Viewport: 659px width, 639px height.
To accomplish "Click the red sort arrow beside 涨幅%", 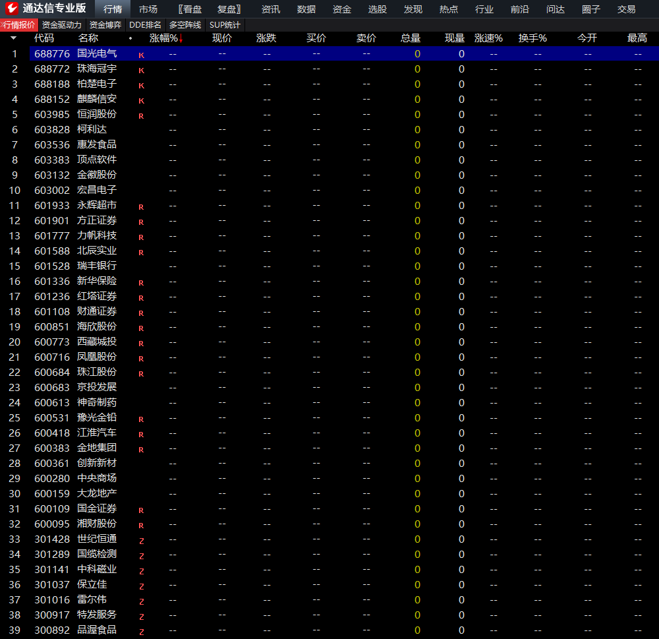I will [181, 39].
